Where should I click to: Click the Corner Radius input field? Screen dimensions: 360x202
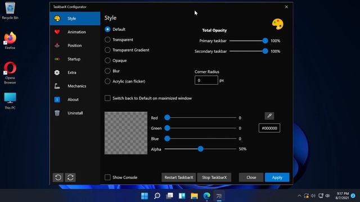click(206, 80)
